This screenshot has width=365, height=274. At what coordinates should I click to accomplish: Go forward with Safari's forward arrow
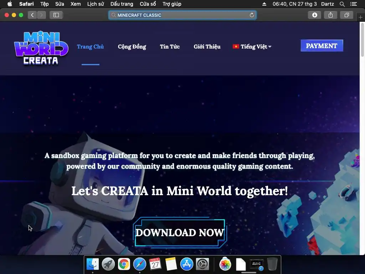point(41,15)
